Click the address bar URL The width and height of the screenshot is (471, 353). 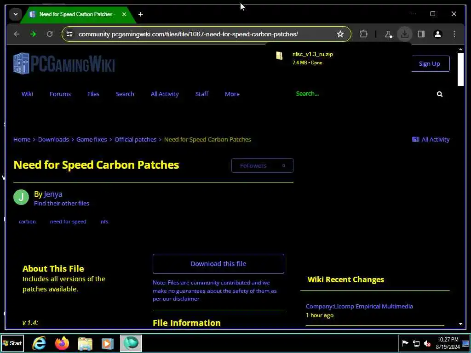click(188, 34)
